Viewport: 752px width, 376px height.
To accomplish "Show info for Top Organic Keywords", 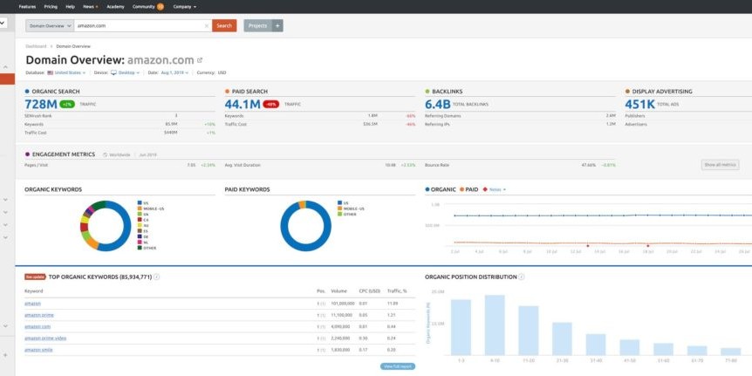I will coord(157,277).
